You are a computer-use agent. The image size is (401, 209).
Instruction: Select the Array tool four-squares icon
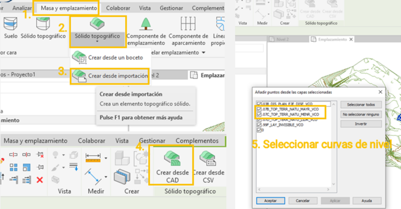point(14,167)
